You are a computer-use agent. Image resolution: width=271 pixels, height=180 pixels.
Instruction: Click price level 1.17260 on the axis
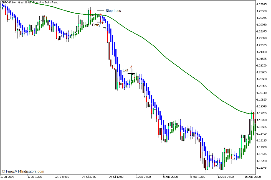click(x=262, y=161)
